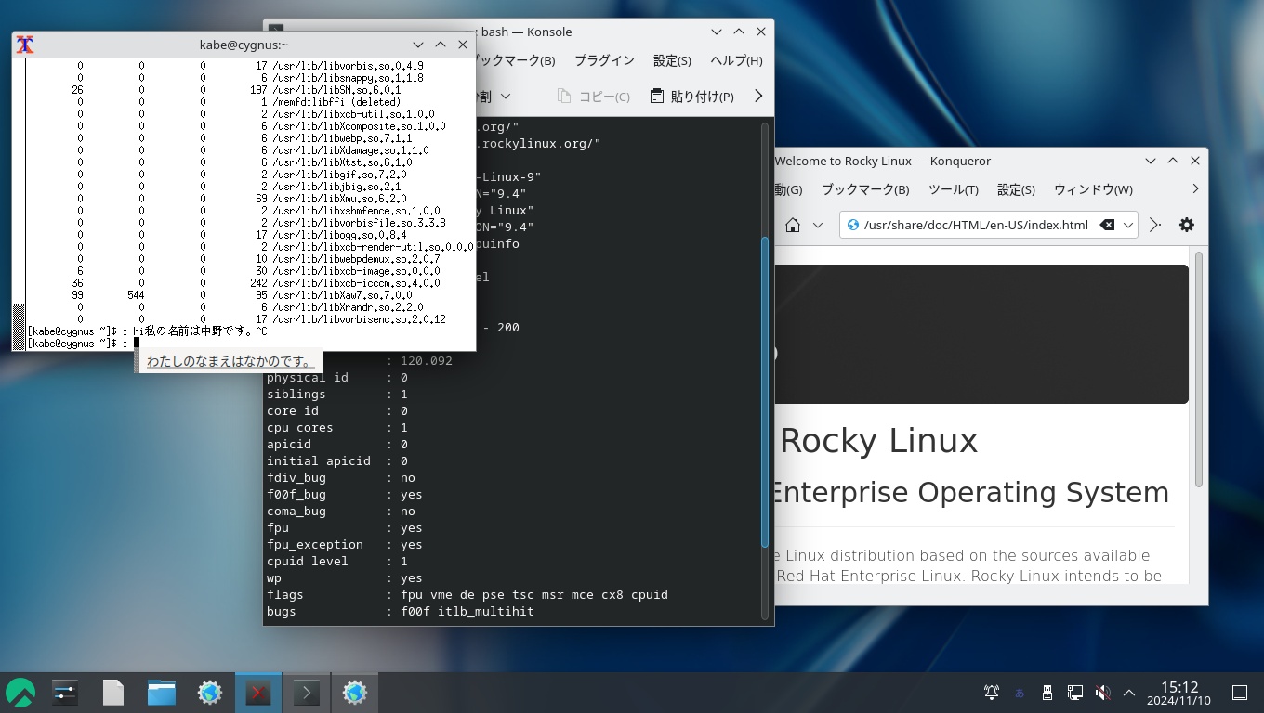1264x713 pixels.
Task: Click the IME candidate わたしのなまえはなかのです。
Action: (x=230, y=361)
